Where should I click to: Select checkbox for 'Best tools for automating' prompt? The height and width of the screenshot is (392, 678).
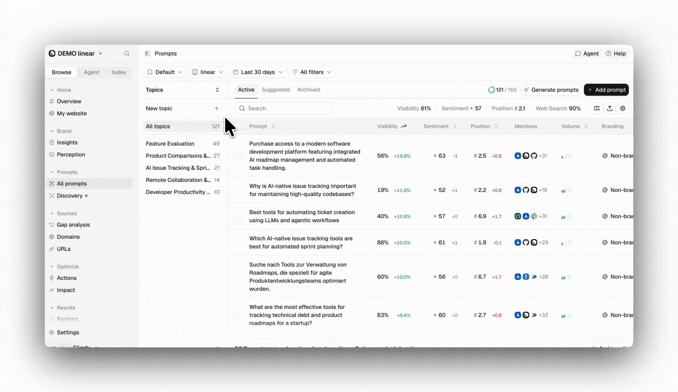[238, 216]
